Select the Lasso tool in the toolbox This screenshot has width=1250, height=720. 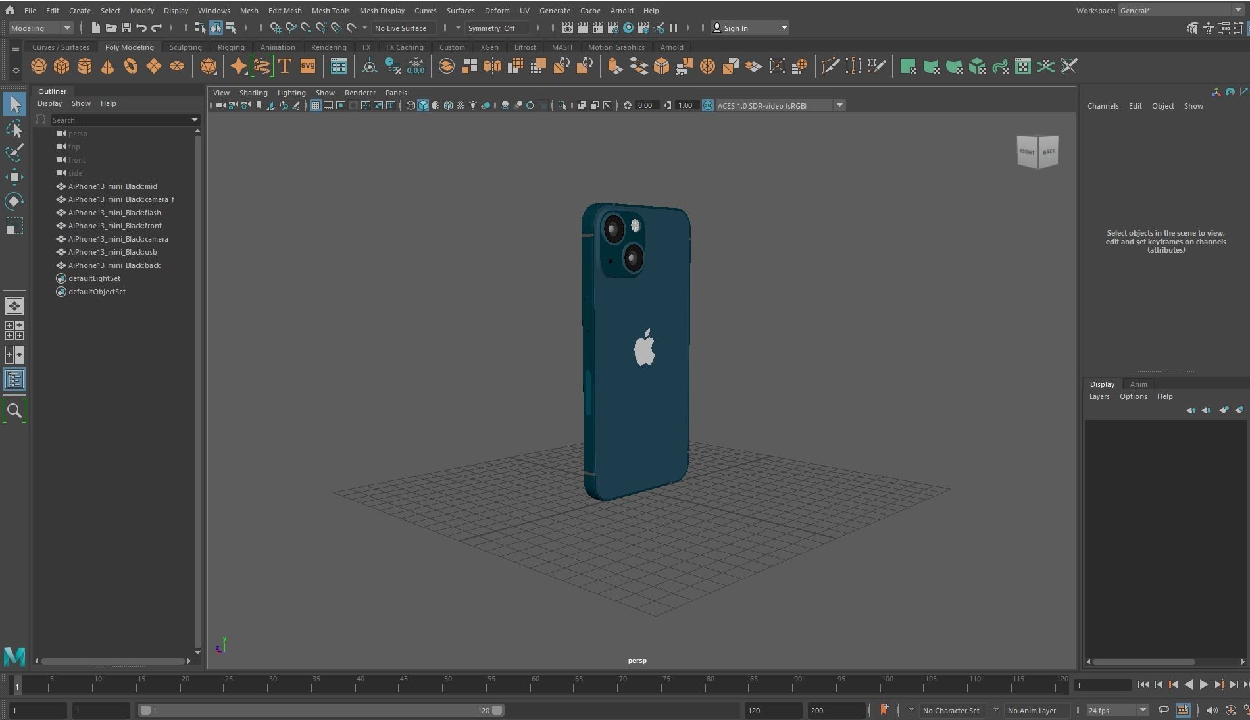[14, 128]
